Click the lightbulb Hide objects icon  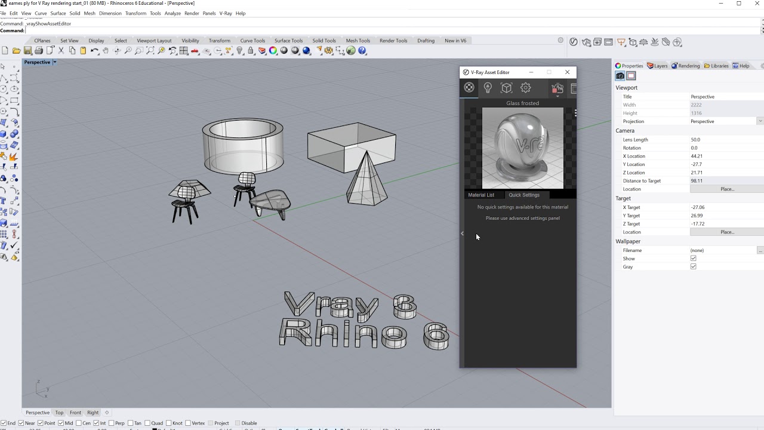pyautogui.click(x=240, y=51)
